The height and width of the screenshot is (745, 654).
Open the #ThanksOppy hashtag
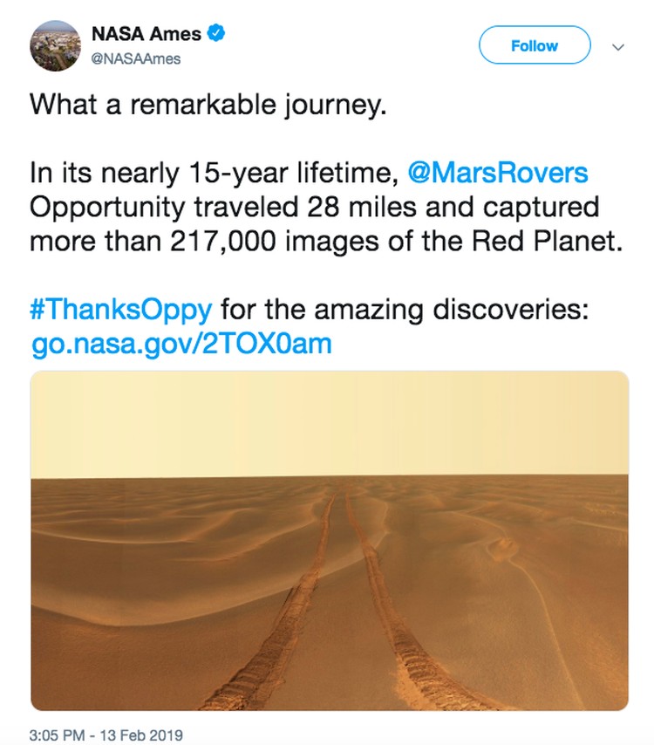coord(120,310)
